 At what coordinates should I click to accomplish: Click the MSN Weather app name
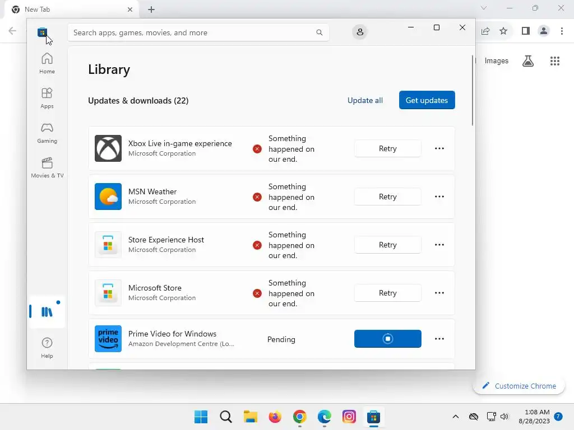152,191
